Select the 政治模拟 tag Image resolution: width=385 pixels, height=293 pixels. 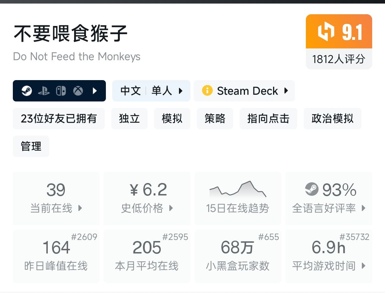pos(332,119)
